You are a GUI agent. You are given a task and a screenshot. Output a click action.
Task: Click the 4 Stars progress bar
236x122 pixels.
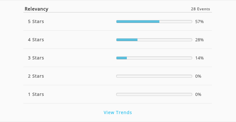click(x=154, y=40)
